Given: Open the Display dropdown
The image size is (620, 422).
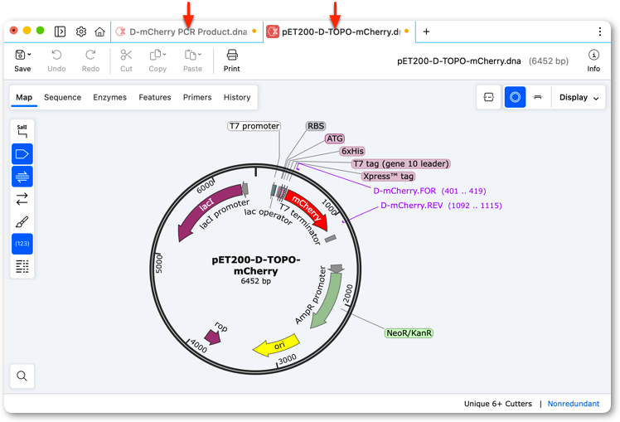Looking at the screenshot, I should 579,97.
